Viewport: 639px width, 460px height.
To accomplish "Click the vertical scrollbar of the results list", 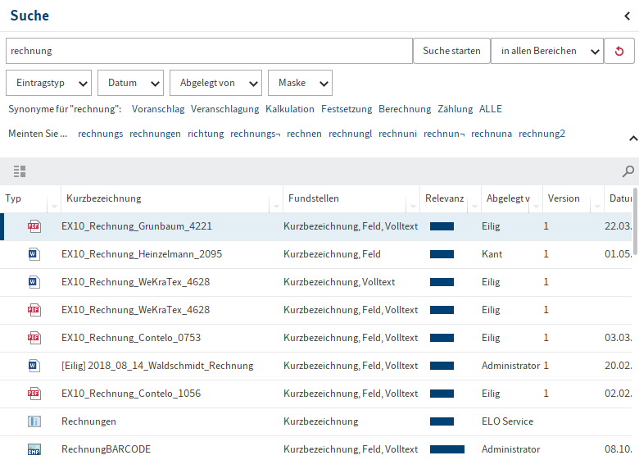I will pos(636,221).
